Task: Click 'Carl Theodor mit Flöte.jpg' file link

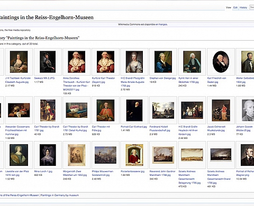Action: tap(101, 128)
